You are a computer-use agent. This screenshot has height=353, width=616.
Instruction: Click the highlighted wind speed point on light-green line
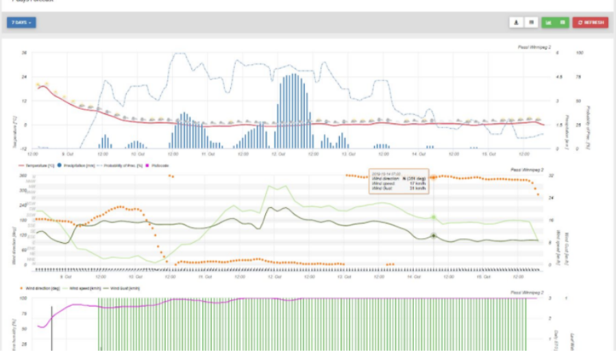click(434, 217)
